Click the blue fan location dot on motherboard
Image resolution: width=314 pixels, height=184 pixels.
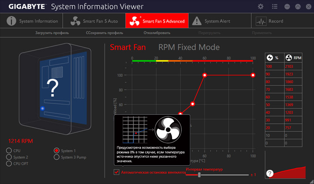pyautogui.click(x=42, y=109)
